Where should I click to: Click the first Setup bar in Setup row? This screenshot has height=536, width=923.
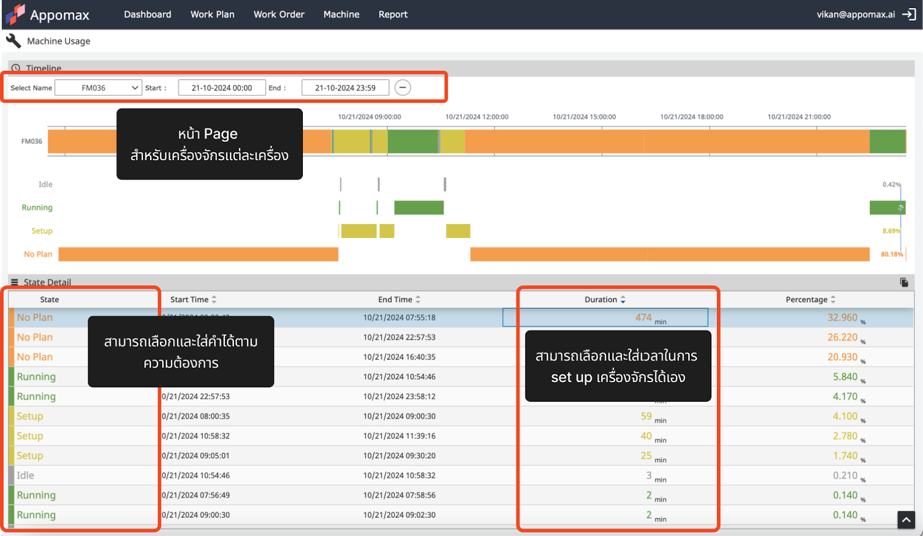tap(359, 231)
